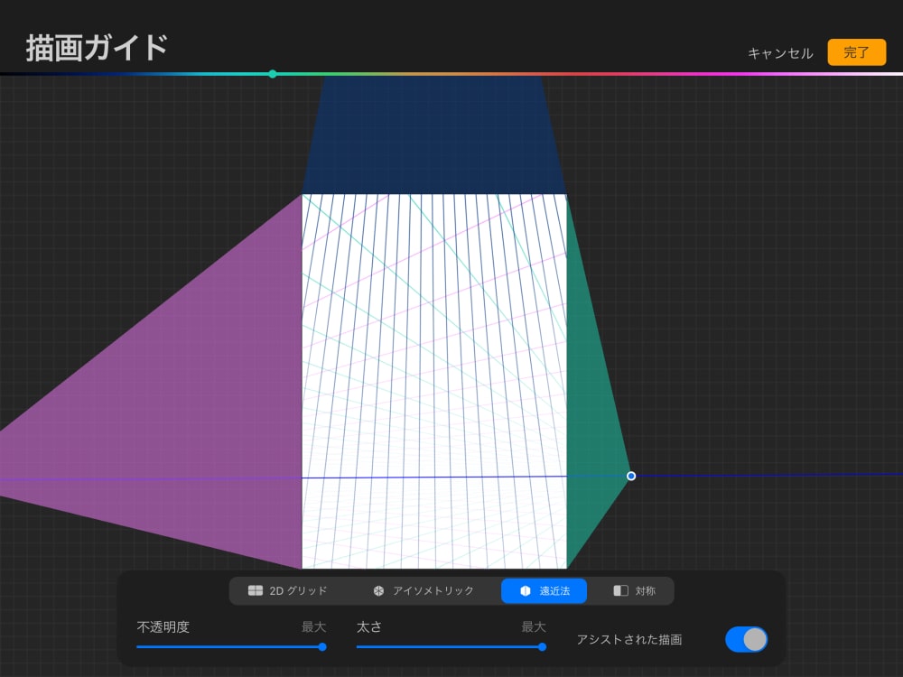
Task: Click the green handle on the color spectrum bar
Action: click(x=273, y=74)
